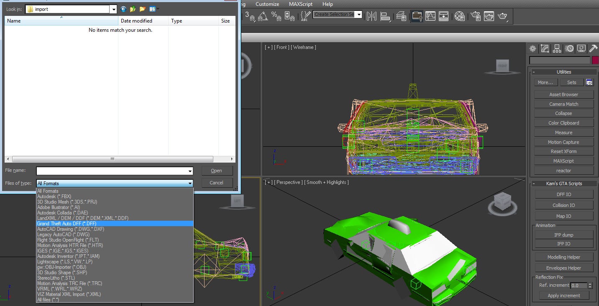Click the crimson object color swatch
Image resolution: width=599 pixels, height=306 pixels.
pyautogui.click(x=595, y=60)
